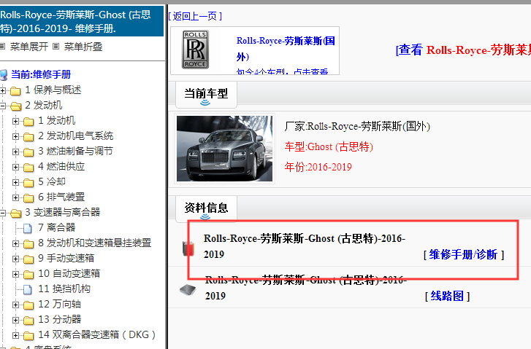The height and width of the screenshot is (349, 531).
Task: Click the Rolls-Royce logo image
Action: pos(196,50)
